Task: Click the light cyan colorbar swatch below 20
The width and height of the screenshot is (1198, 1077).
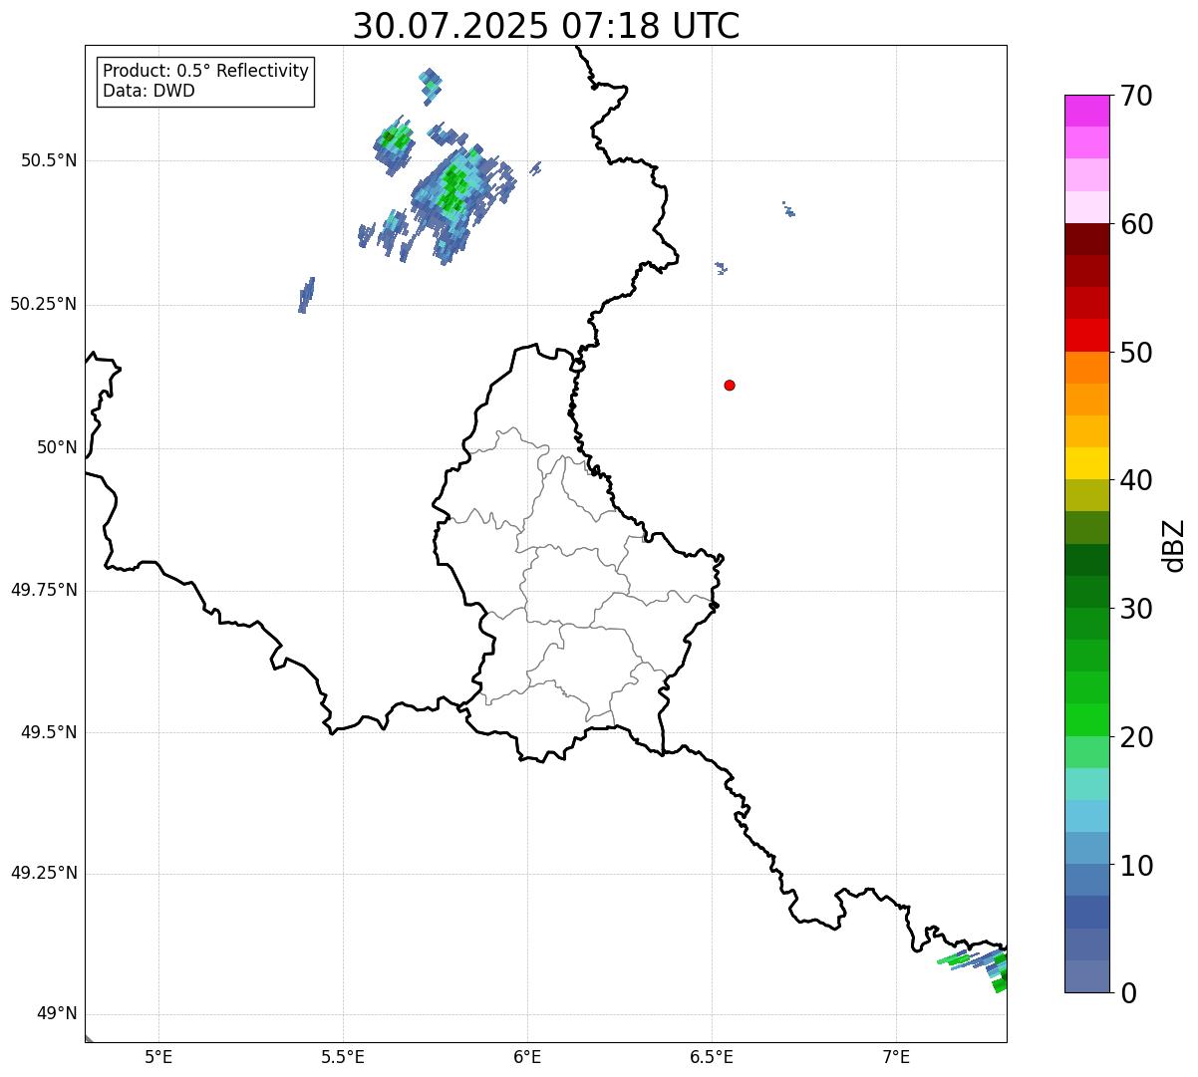Action: click(1087, 784)
